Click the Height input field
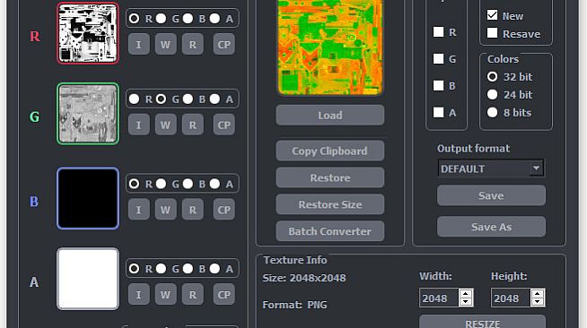Image resolution: width=587 pixels, height=328 pixels. tap(511, 298)
